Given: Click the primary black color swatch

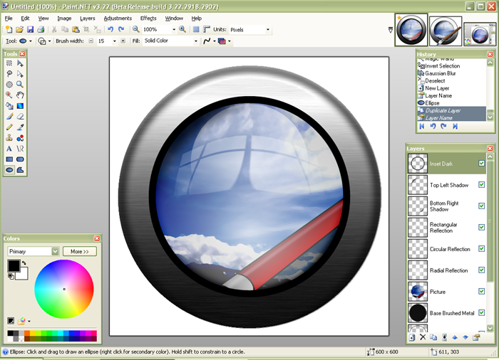Looking at the screenshot, I should [14, 266].
